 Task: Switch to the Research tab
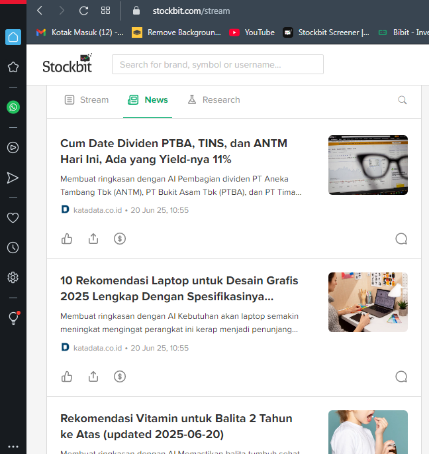pos(214,100)
